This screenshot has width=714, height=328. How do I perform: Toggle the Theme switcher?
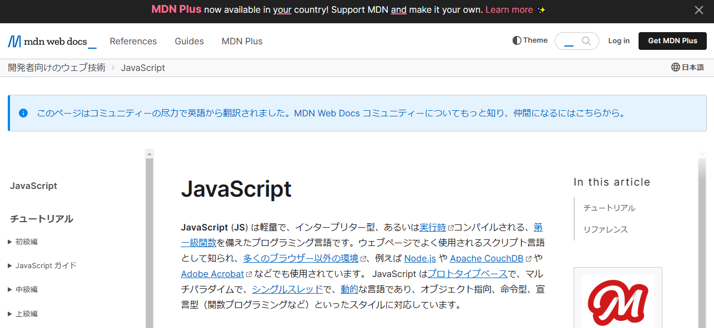[x=530, y=40]
